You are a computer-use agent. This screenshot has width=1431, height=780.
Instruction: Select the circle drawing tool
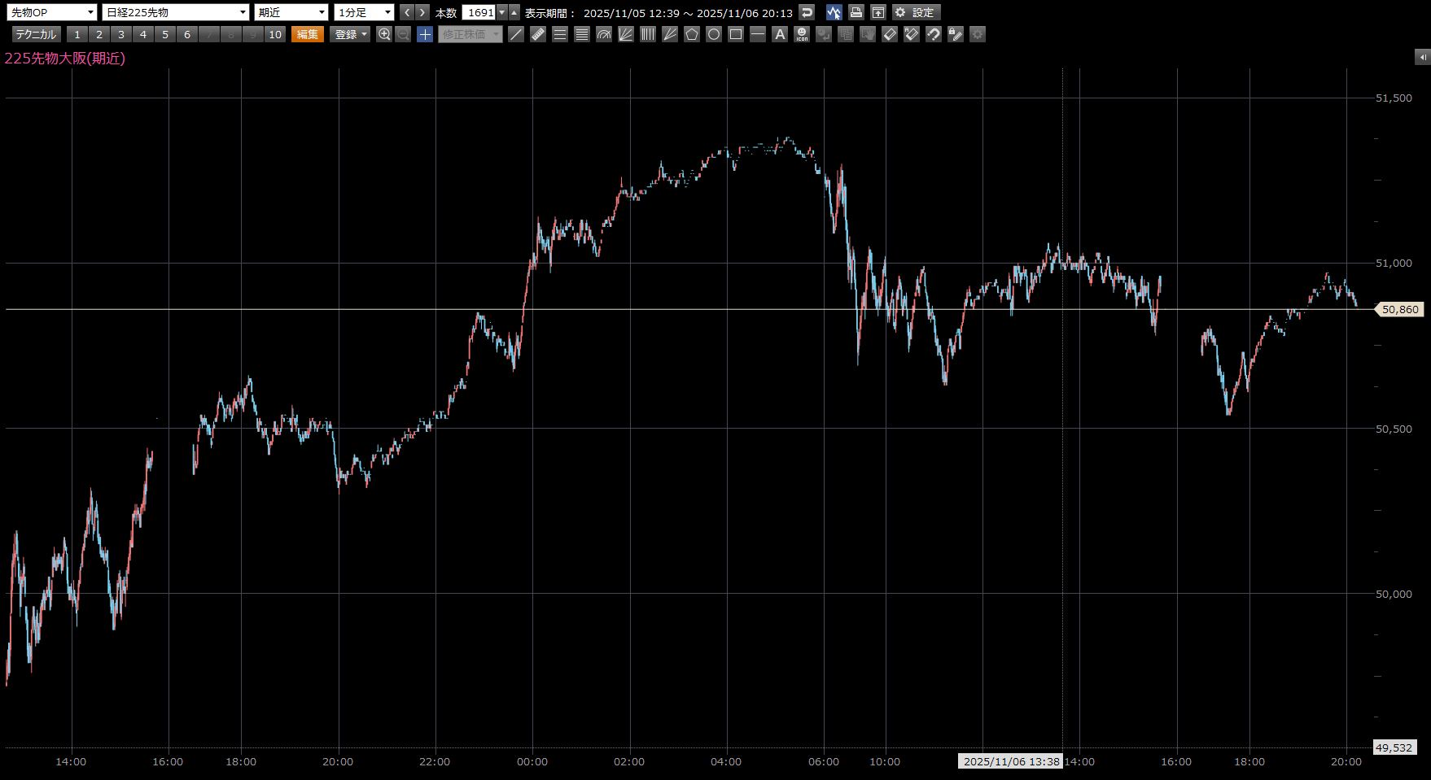[x=714, y=34]
